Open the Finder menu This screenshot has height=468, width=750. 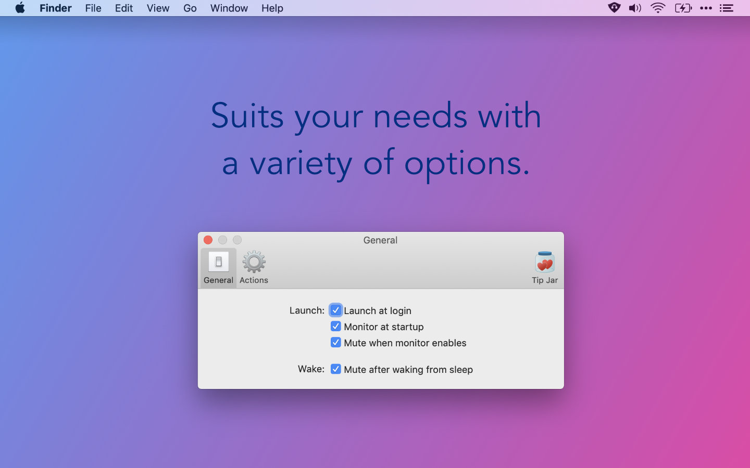click(55, 8)
